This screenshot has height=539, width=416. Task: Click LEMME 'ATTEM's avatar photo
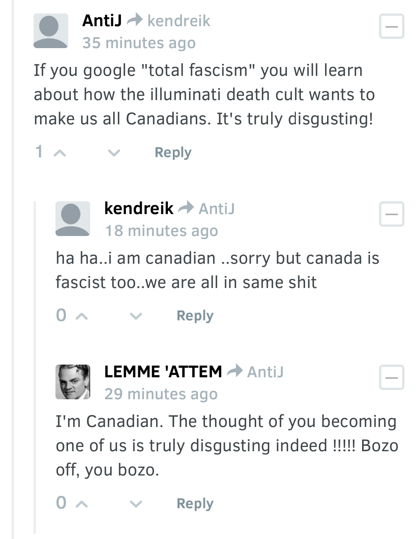73,382
